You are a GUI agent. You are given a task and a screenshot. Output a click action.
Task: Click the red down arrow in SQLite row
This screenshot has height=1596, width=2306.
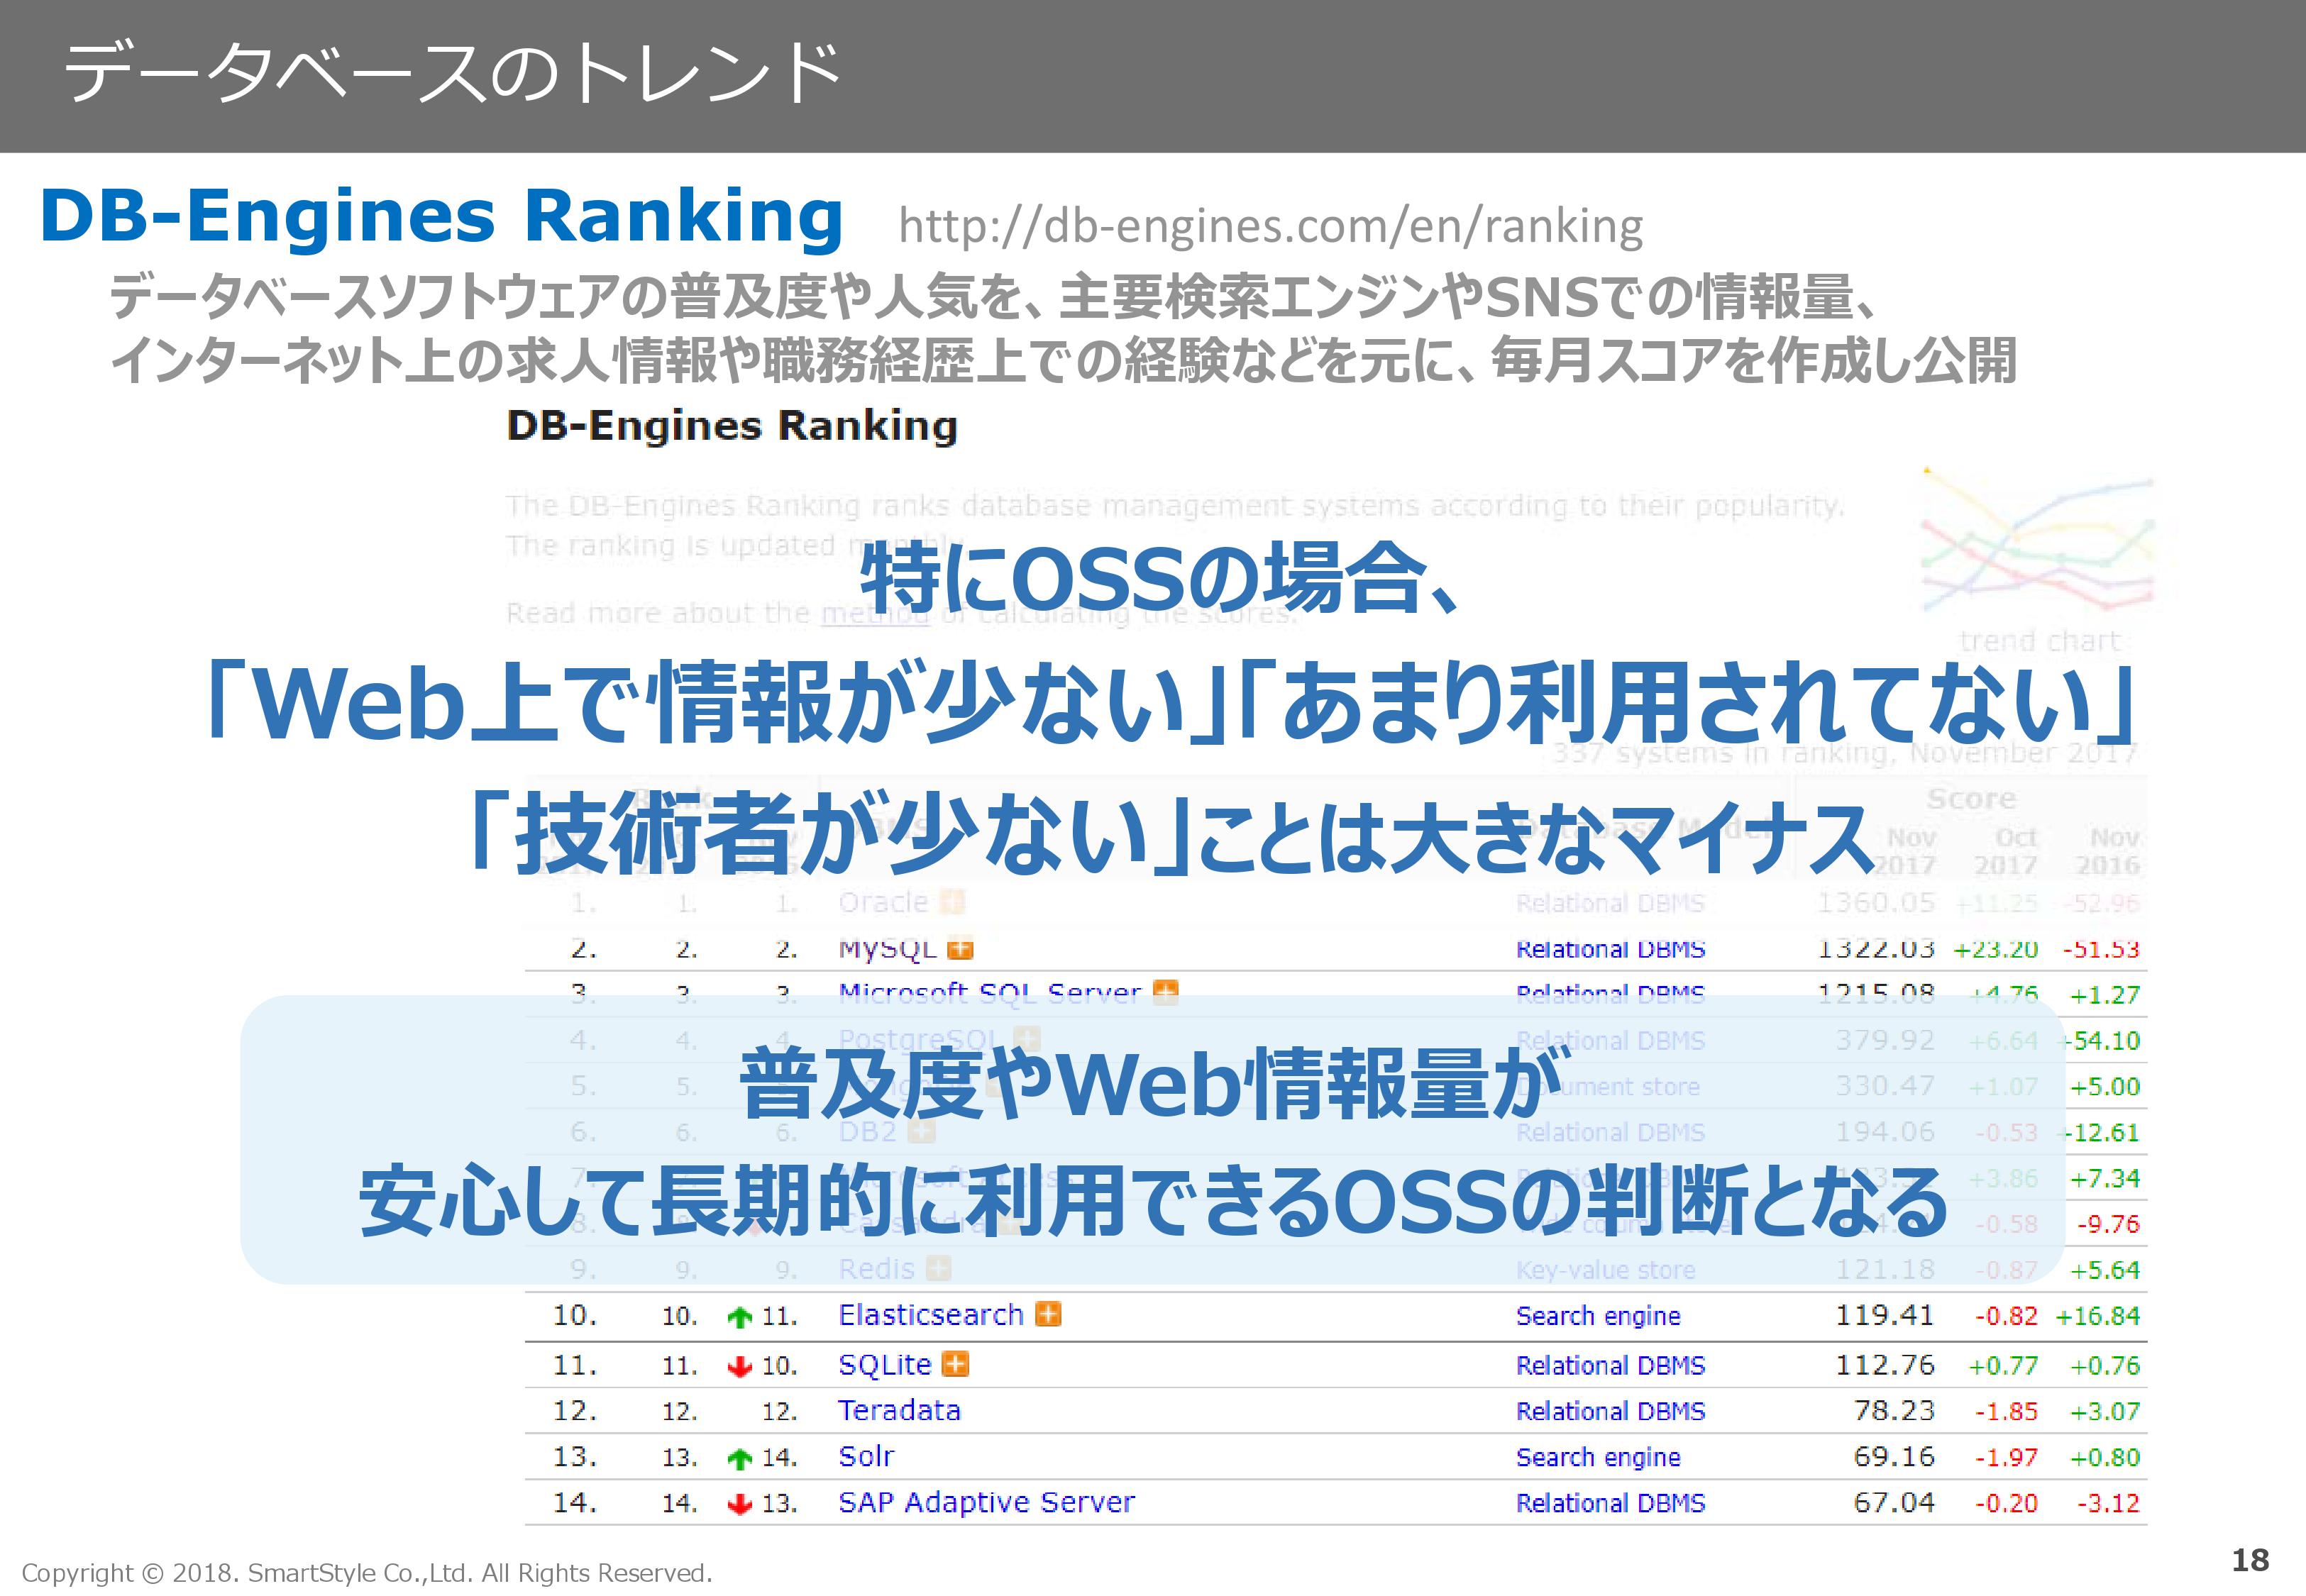pos(739,1366)
